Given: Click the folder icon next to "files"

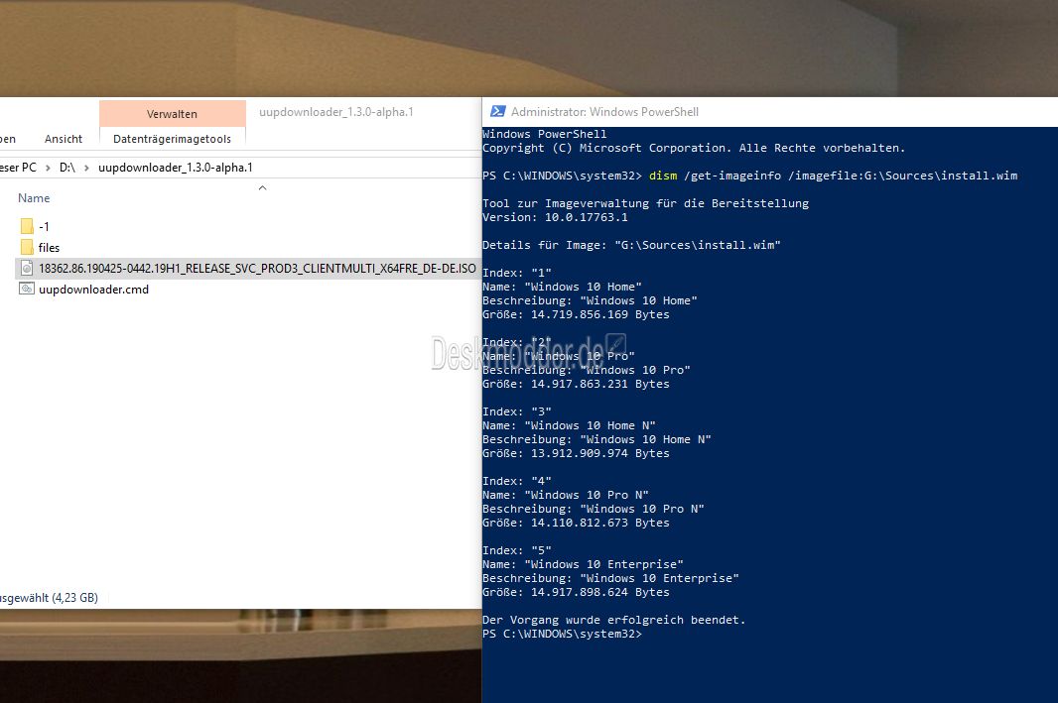Looking at the screenshot, I should tap(27, 247).
